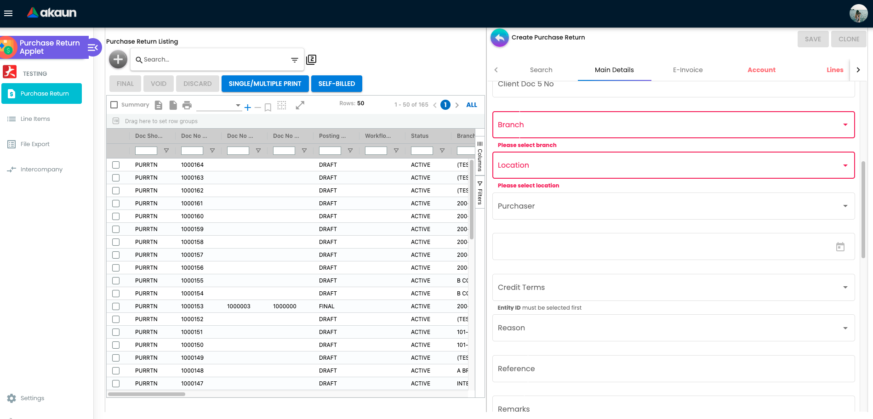Click the back arrow beside Create Purchase Return
This screenshot has width=873, height=419.
(x=500, y=38)
